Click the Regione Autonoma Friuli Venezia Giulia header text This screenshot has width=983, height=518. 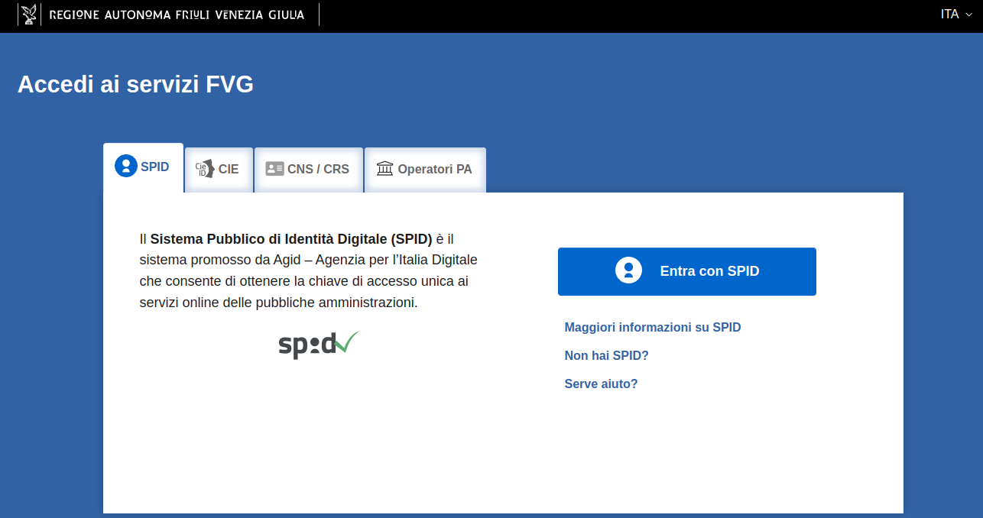(x=177, y=15)
